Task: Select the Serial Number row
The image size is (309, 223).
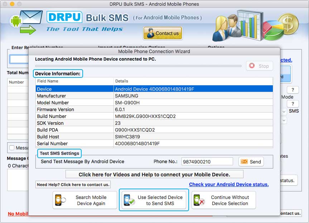Action: [154, 143]
